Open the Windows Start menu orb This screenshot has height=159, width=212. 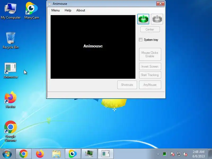coord(7,154)
